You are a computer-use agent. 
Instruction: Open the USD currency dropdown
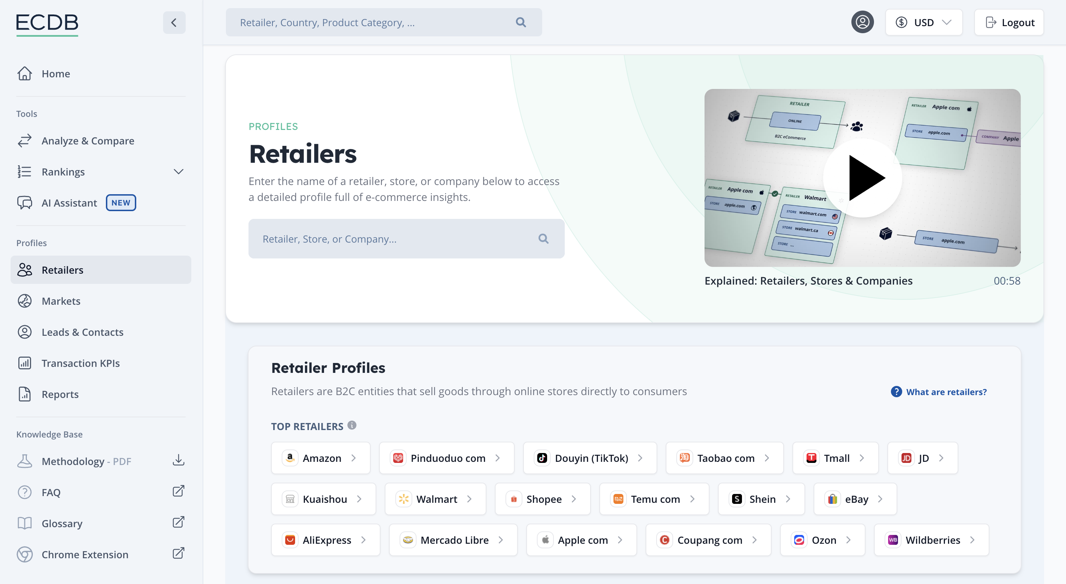point(924,22)
